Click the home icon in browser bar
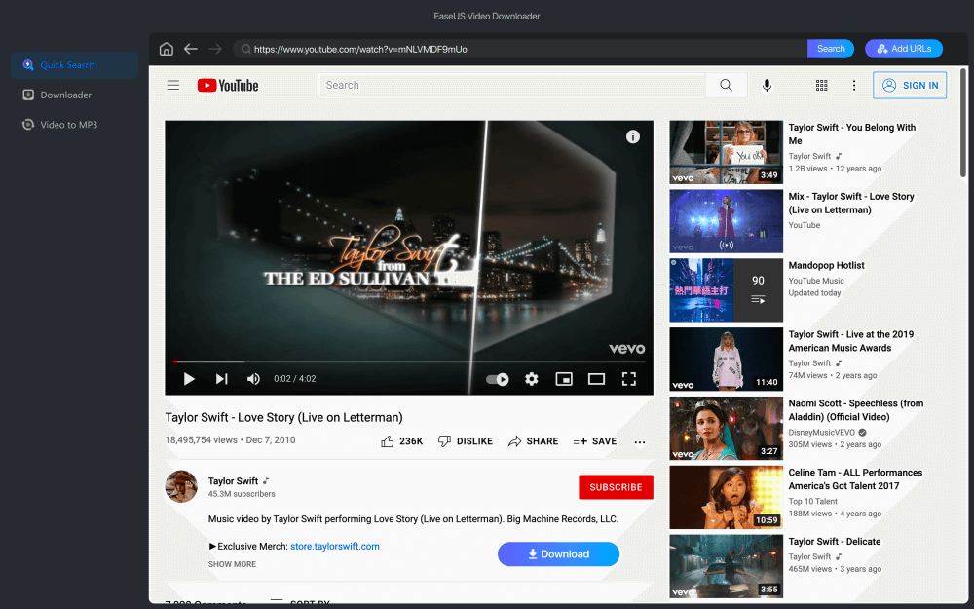The image size is (974, 609). (167, 49)
